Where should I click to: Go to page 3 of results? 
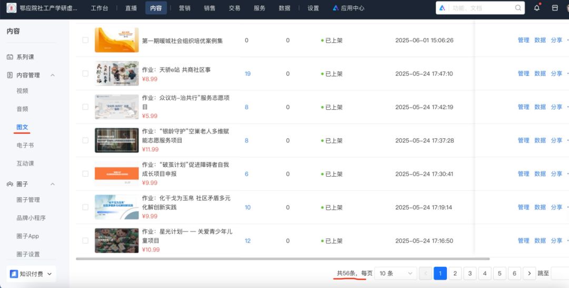[470, 273]
